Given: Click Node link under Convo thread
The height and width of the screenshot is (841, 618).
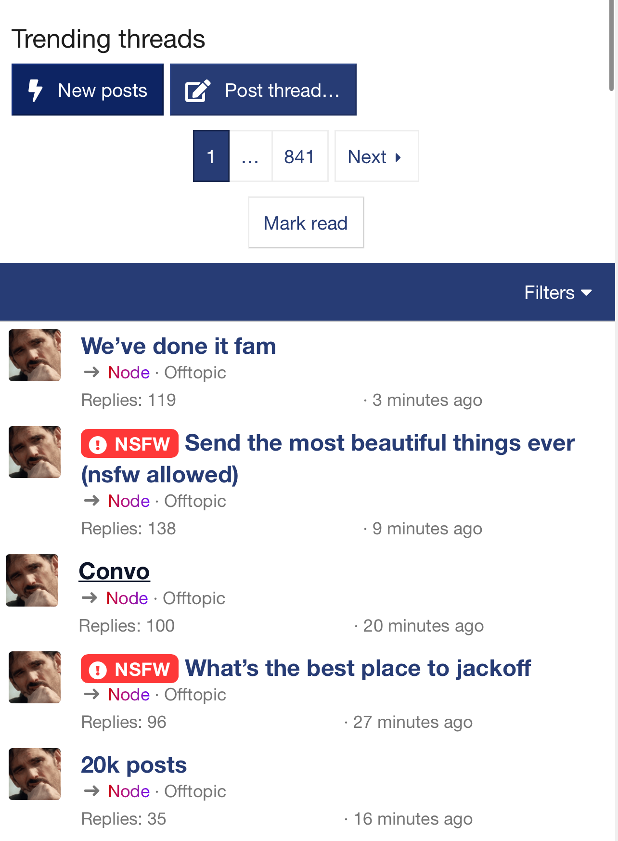Looking at the screenshot, I should point(127,598).
